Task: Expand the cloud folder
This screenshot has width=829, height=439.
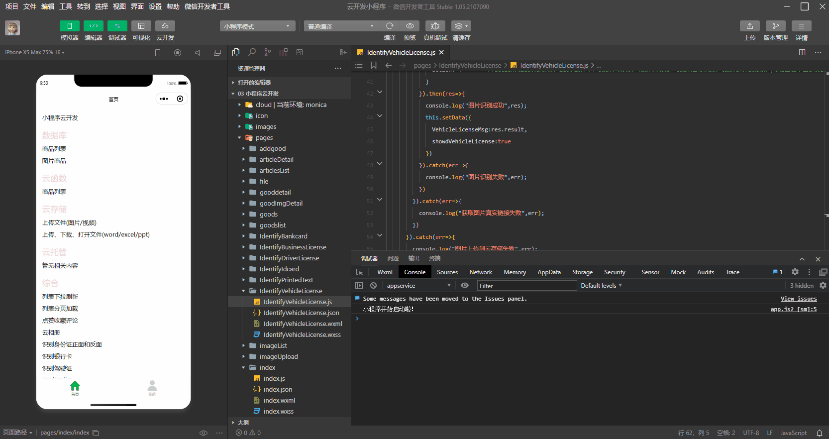Action: coord(289,105)
